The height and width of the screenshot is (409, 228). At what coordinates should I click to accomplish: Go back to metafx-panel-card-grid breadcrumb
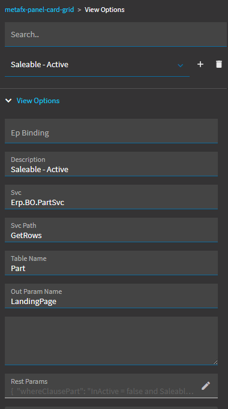pyautogui.click(x=40, y=10)
